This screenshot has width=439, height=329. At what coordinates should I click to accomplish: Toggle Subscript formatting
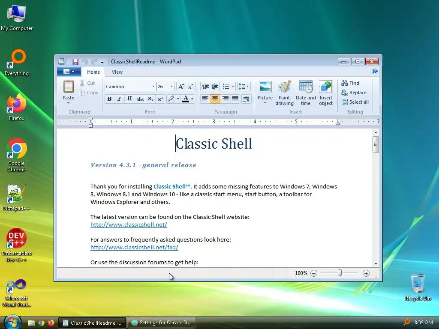click(150, 99)
